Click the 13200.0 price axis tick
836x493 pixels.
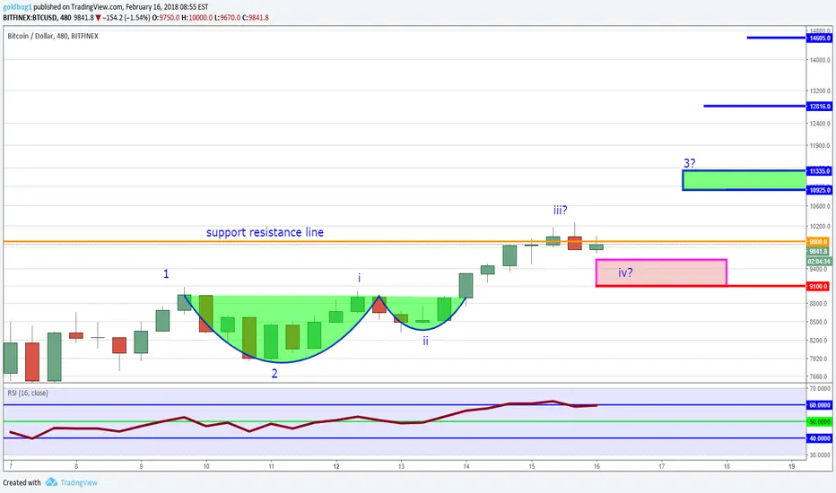pyautogui.click(x=820, y=91)
